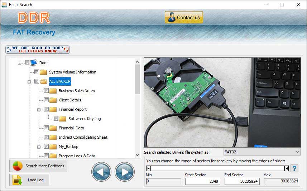This screenshot has height=191, width=307.
Task: Click the End Sector input field
Action: tap(242, 181)
